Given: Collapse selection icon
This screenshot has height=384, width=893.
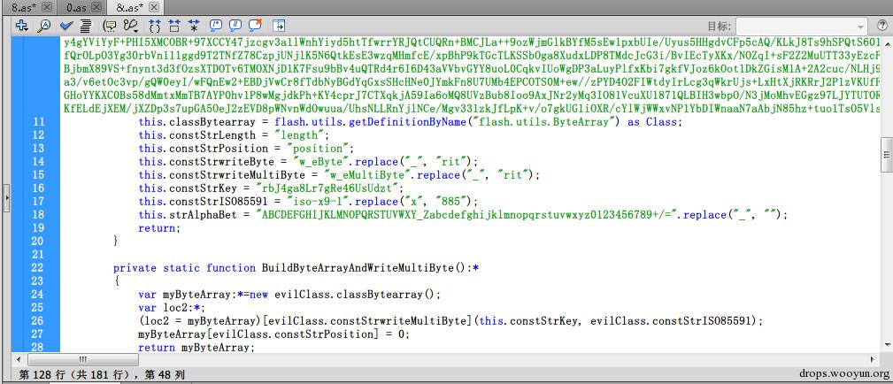Looking at the screenshot, I should point(174,26).
